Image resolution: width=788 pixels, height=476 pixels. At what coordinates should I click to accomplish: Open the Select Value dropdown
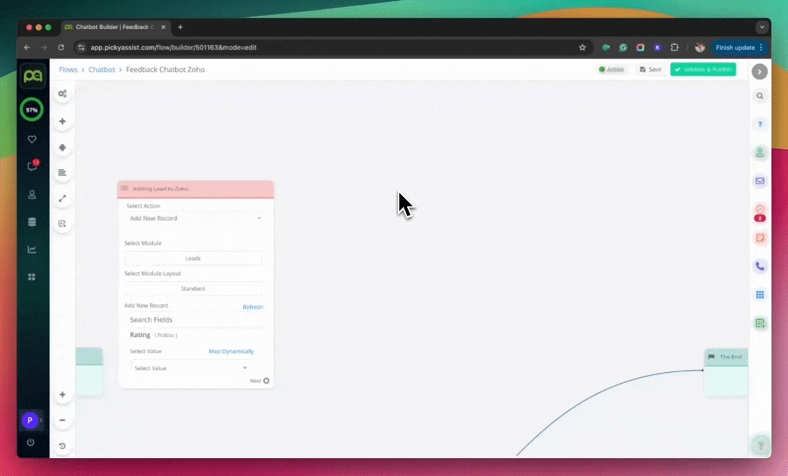click(x=191, y=368)
